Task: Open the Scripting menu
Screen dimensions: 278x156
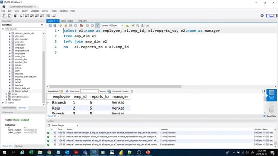Action: [63, 11]
